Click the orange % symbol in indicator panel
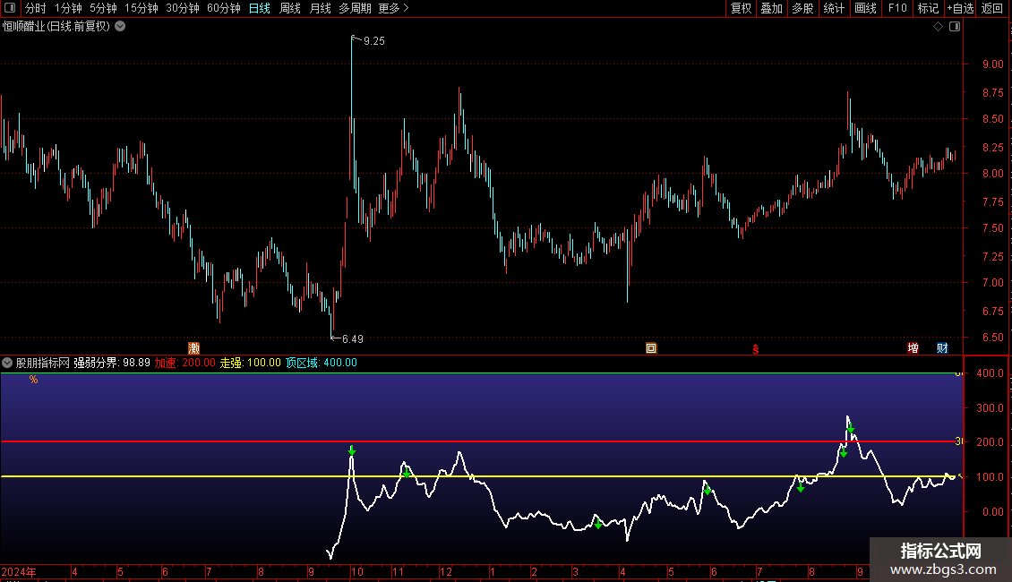This screenshot has width=1012, height=582. coord(33,380)
